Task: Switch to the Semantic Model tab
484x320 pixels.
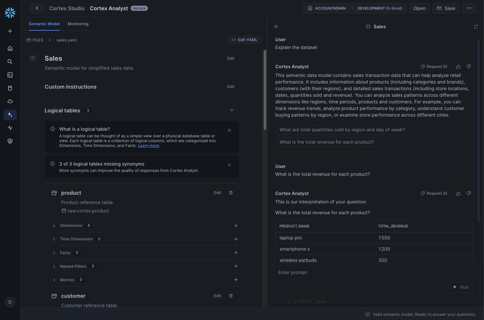Action: pyautogui.click(x=44, y=24)
